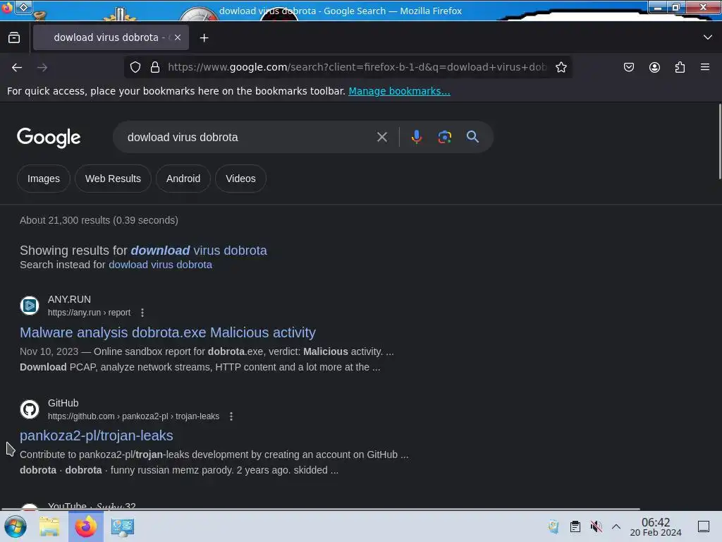
Task: Open corrected 'download virus dobrota' link
Action: (x=199, y=251)
